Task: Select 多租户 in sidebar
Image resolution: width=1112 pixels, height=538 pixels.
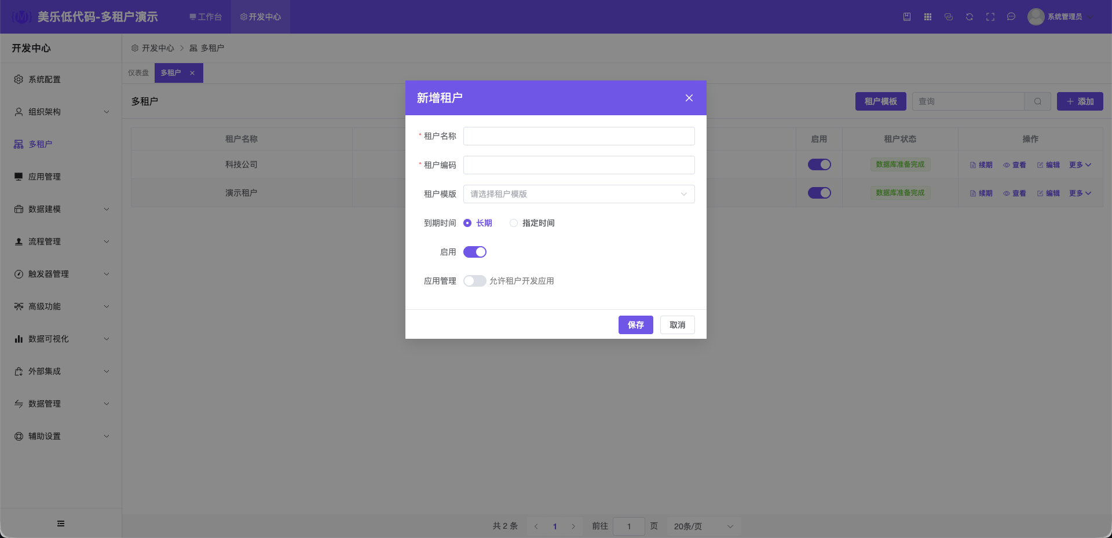Action: [x=61, y=144]
